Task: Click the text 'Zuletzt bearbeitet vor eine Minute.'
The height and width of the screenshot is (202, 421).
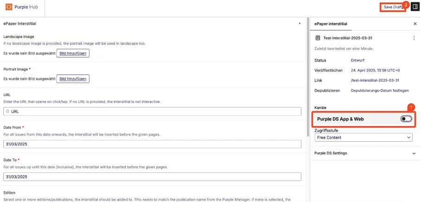Action: 344,49
